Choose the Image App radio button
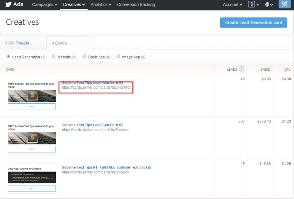 pos(118,57)
